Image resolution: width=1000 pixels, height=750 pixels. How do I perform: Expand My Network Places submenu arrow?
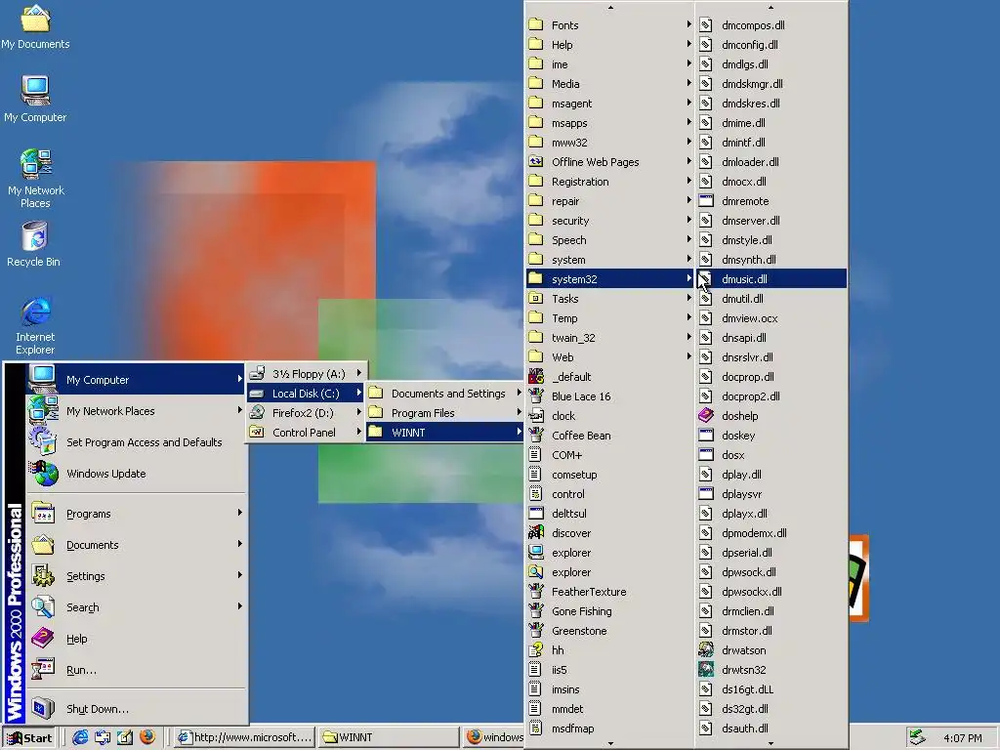[x=240, y=411]
